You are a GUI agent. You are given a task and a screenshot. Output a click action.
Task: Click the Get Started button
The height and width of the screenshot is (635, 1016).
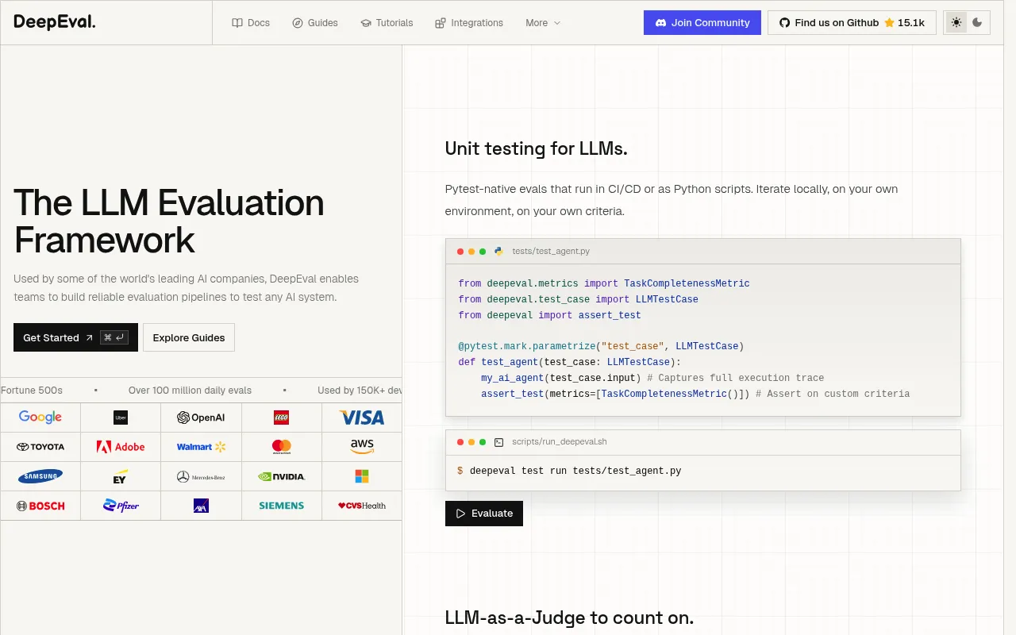pyautogui.click(x=75, y=337)
